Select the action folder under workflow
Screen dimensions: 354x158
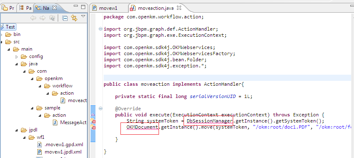[x=67, y=93]
